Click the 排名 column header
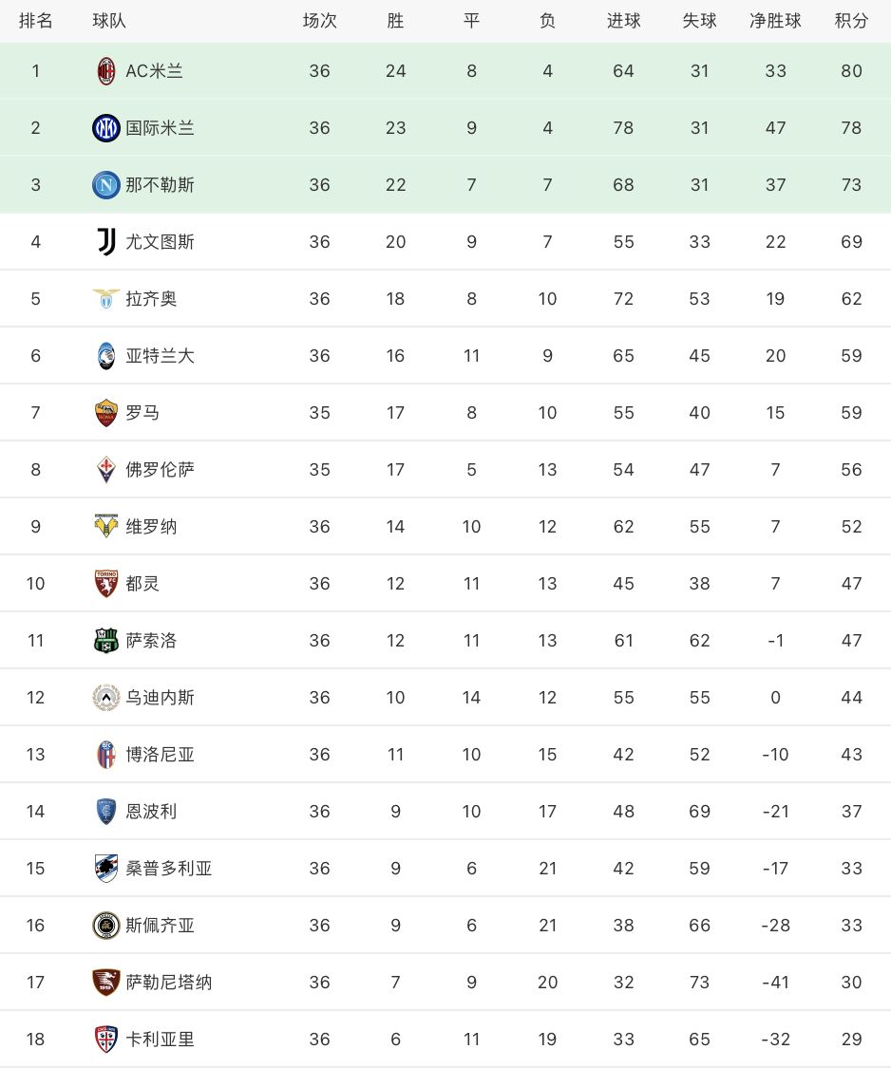 tap(35, 21)
